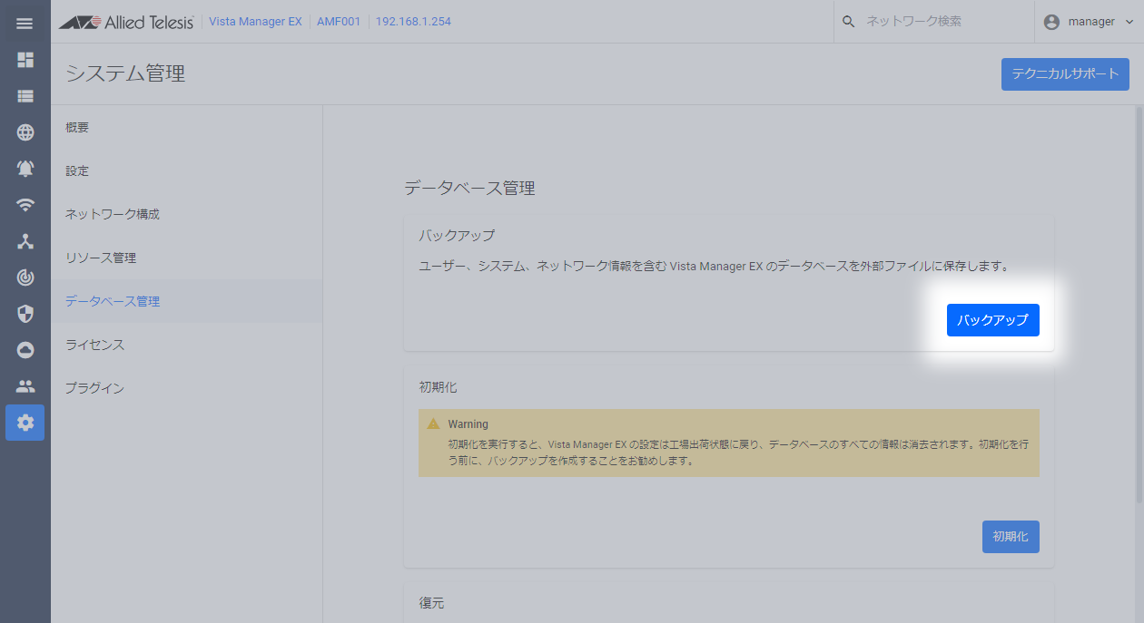This screenshot has height=623, width=1144.
Task: Click the cloud icon in sidebar
Action: tap(25, 350)
